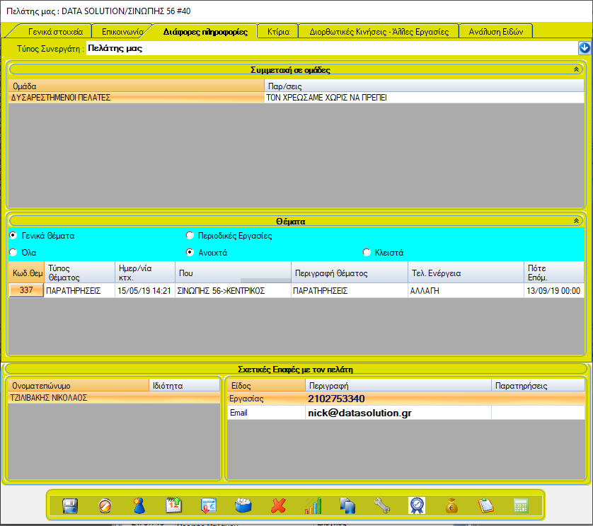Open the calculator icon in bottom toolbar
This screenshot has height=526, width=593.
[521, 505]
